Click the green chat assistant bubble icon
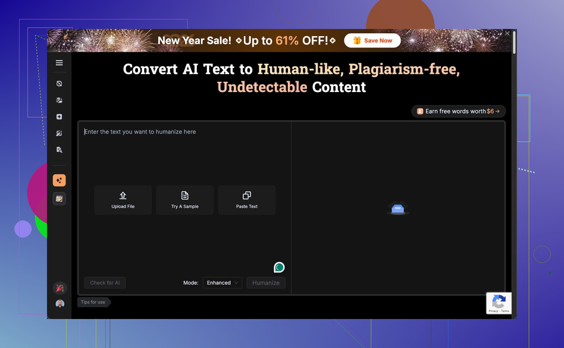 coord(279,267)
